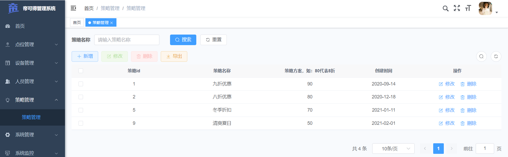Refresh the table with round refresh icon

click(x=496, y=56)
